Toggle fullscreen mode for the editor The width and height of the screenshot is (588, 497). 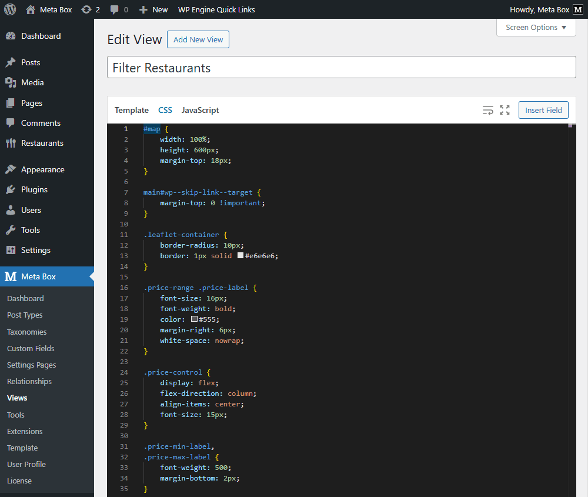(505, 110)
